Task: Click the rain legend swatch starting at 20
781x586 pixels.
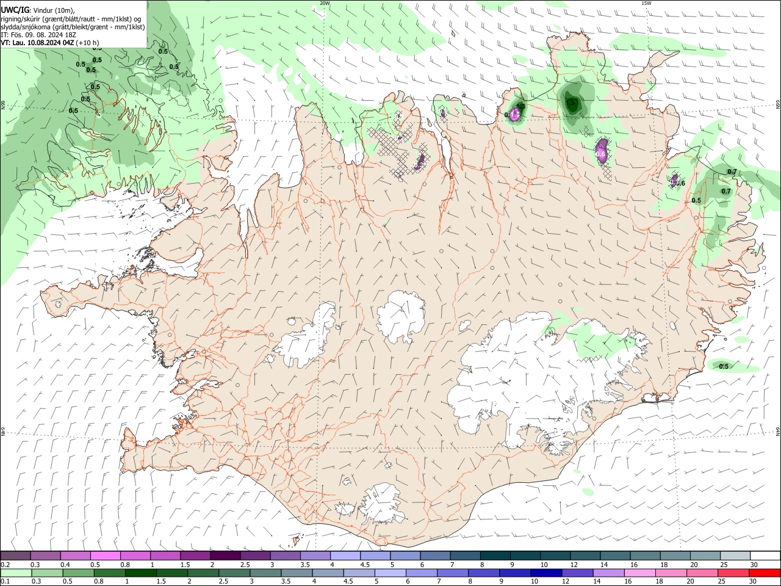Action: coord(702,573)
